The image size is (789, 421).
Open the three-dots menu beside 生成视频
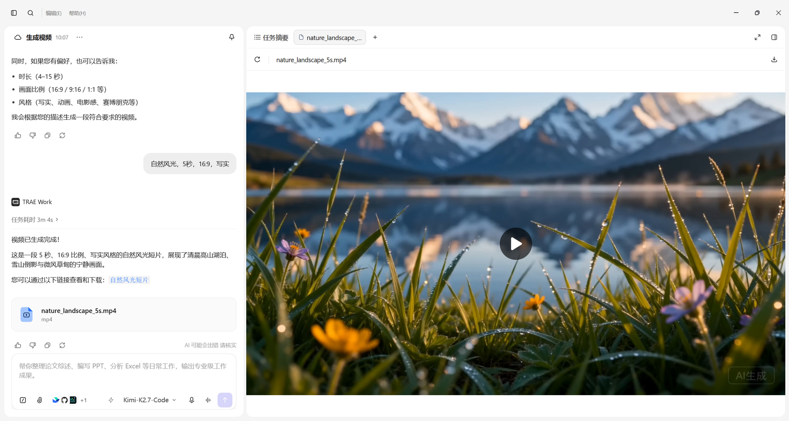click(79, 37)
